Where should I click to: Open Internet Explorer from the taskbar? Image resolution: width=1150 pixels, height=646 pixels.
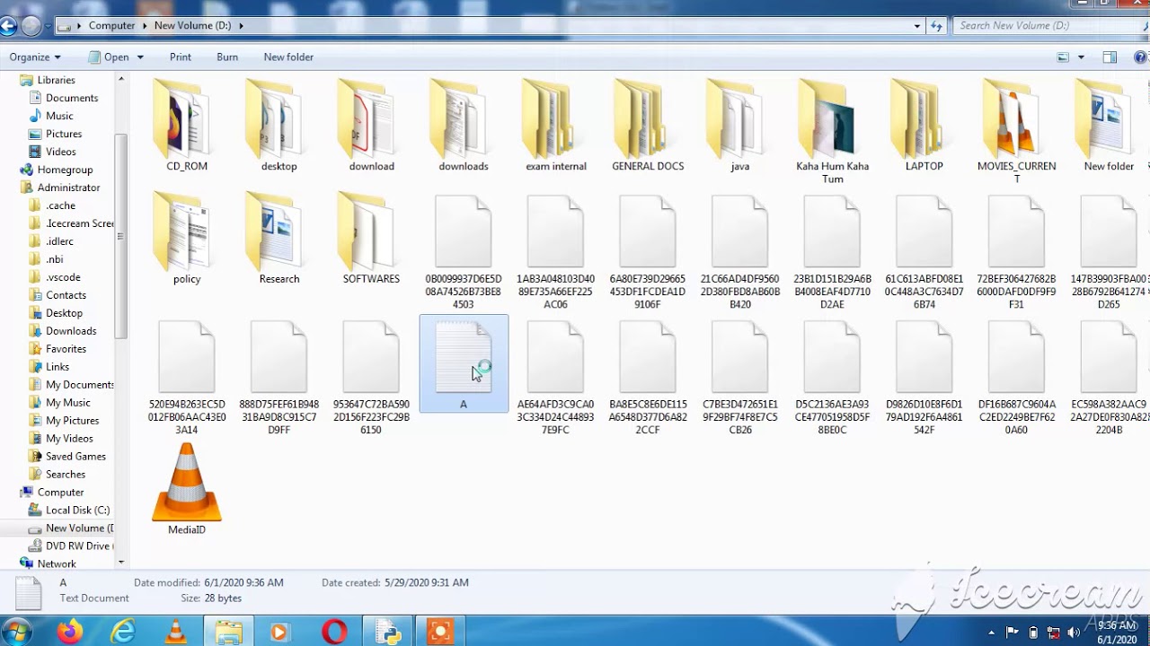[123, 632]
